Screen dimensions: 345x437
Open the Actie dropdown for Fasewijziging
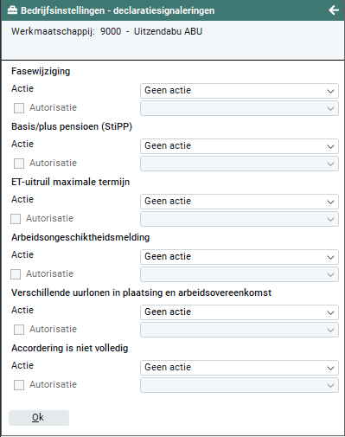coord(240,91)
